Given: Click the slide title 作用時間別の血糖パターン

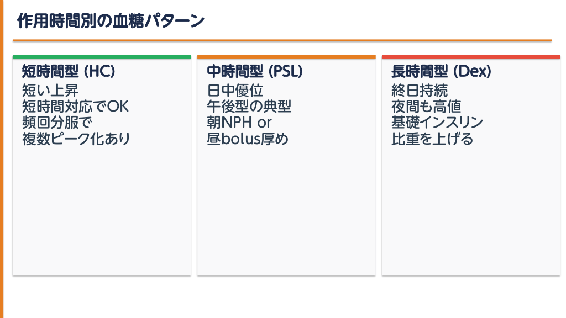Looking at the screenshot, I should coord(111,21).
